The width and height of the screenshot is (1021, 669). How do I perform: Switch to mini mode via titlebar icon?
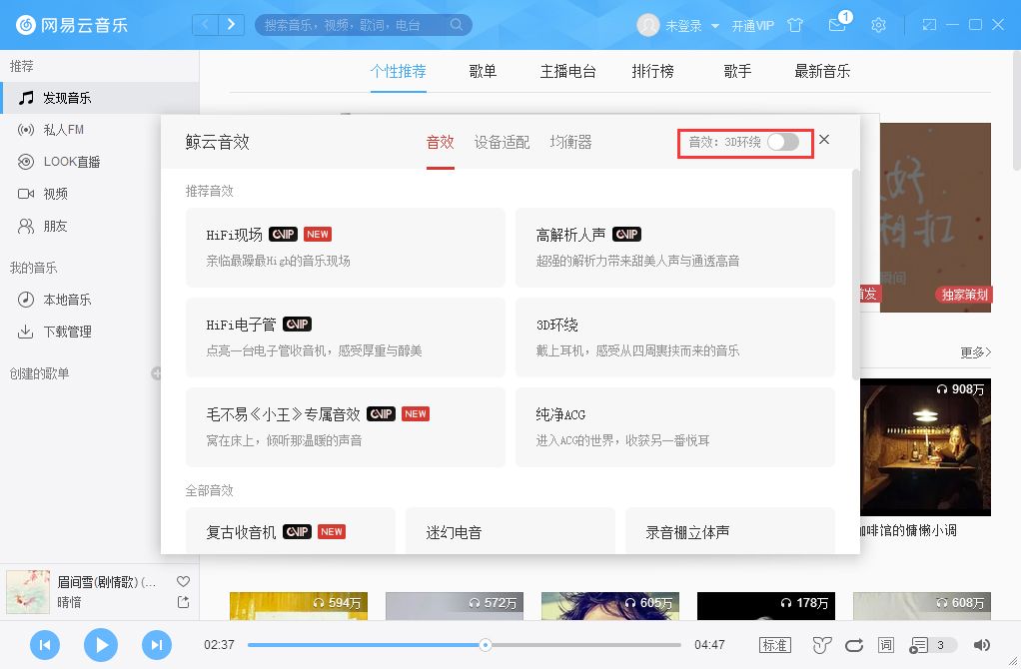[928, 24]
